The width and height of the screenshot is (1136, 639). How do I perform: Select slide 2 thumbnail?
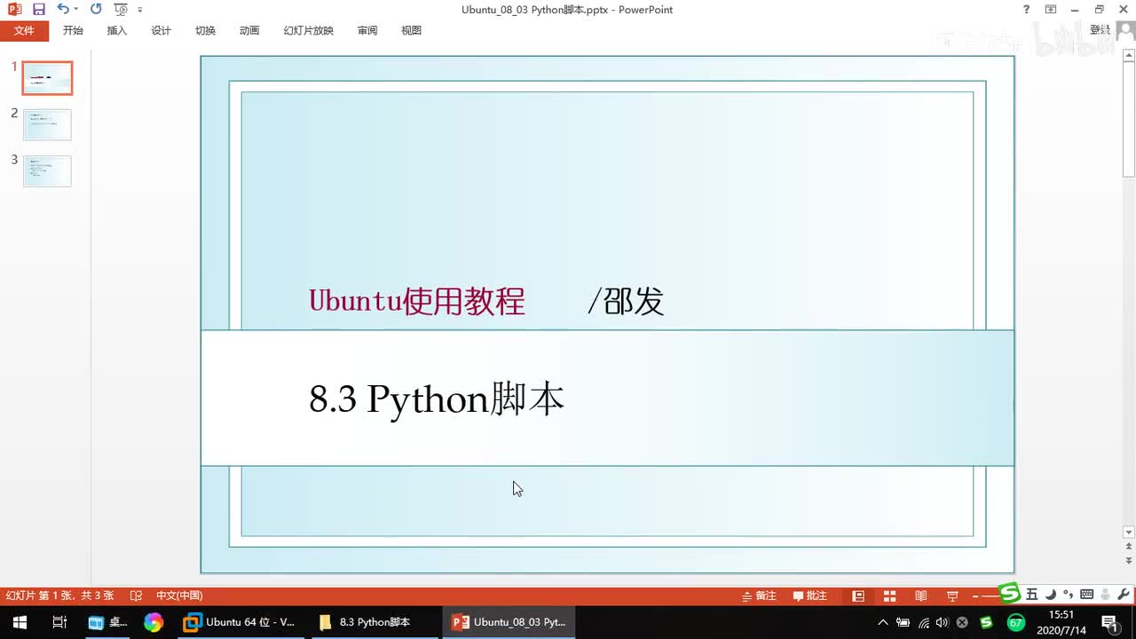coord(47,124)
